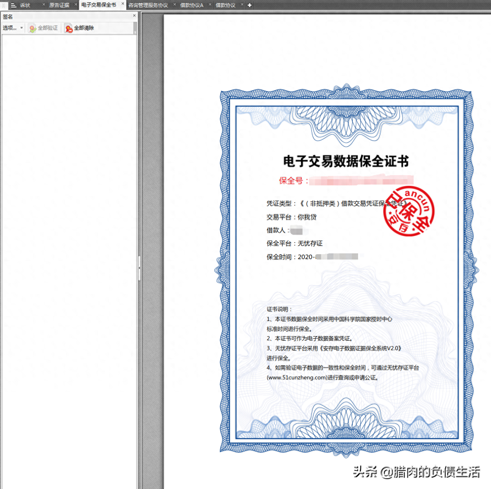Screen dimensions: 491x489
Task: Click the red 已保全 ancun seal stamp
Action: [408, 212]
